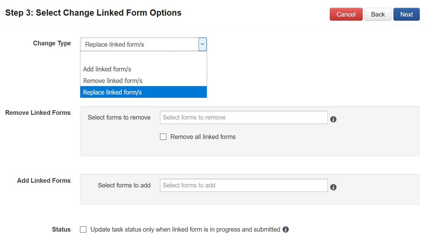Viewport: 427px width, 246px height.
Task: Select the blank option in the dropdown list
Action: coord(143,58)
